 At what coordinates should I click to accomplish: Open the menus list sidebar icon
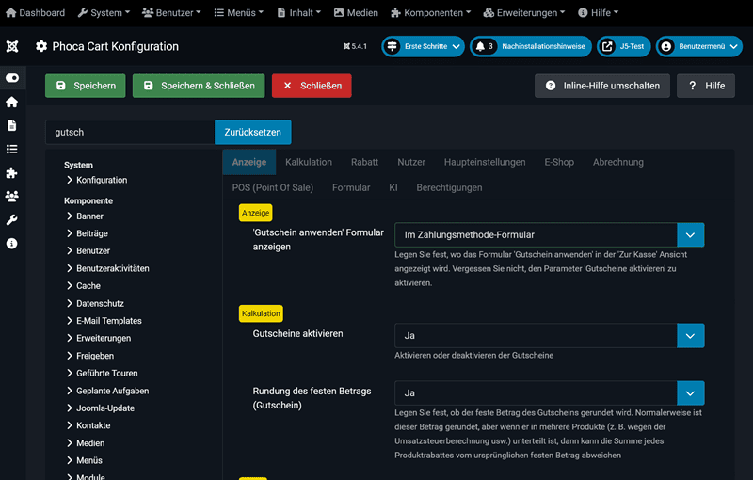click(x=11, y=149)
